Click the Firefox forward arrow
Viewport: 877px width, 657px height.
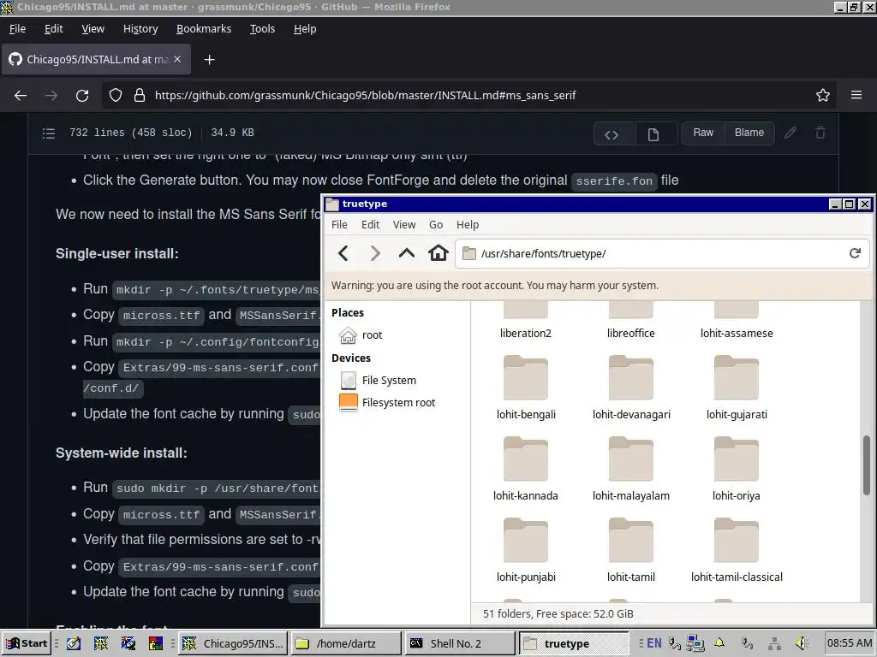(51, 96)
